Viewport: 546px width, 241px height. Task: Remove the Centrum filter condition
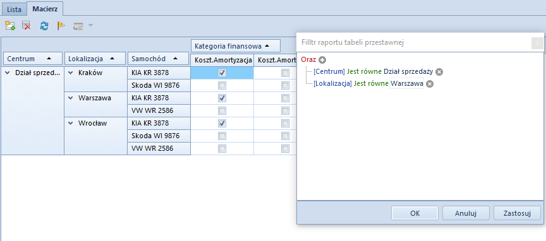(x=439, y=72)
